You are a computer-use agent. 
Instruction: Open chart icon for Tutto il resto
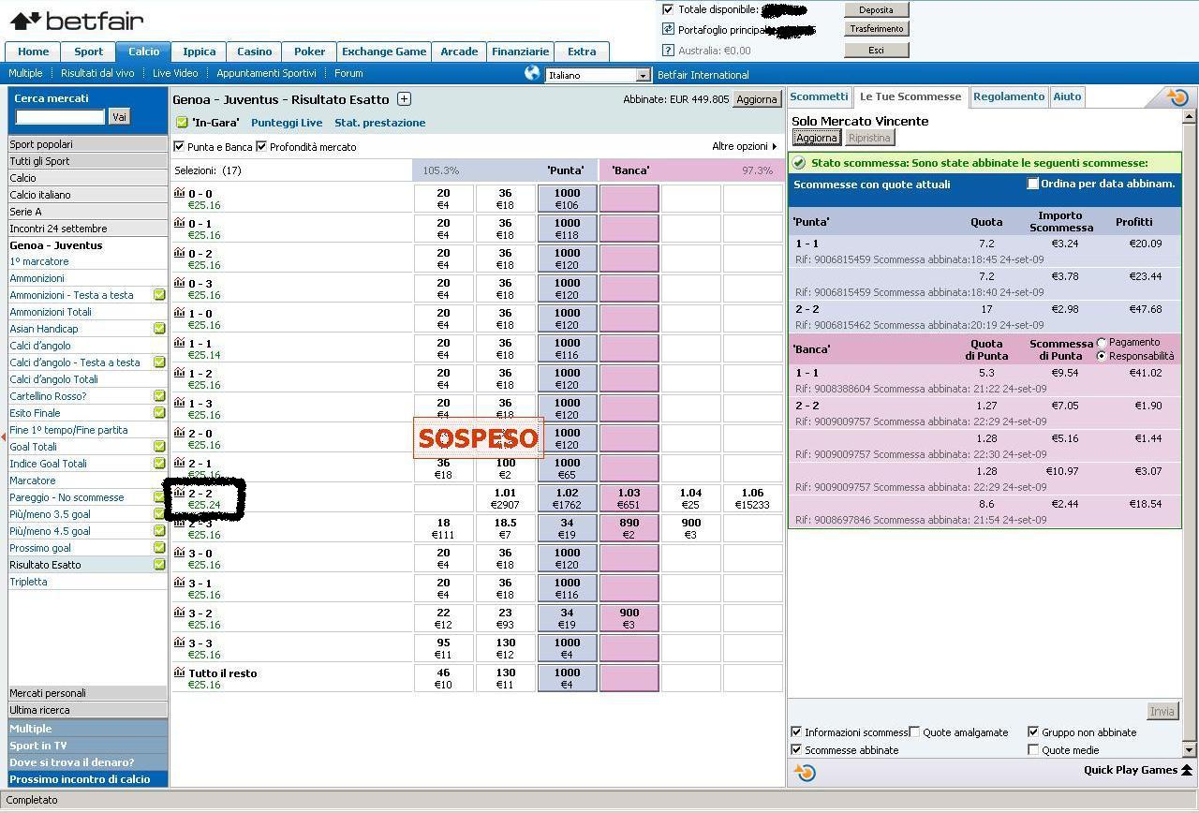179,673
